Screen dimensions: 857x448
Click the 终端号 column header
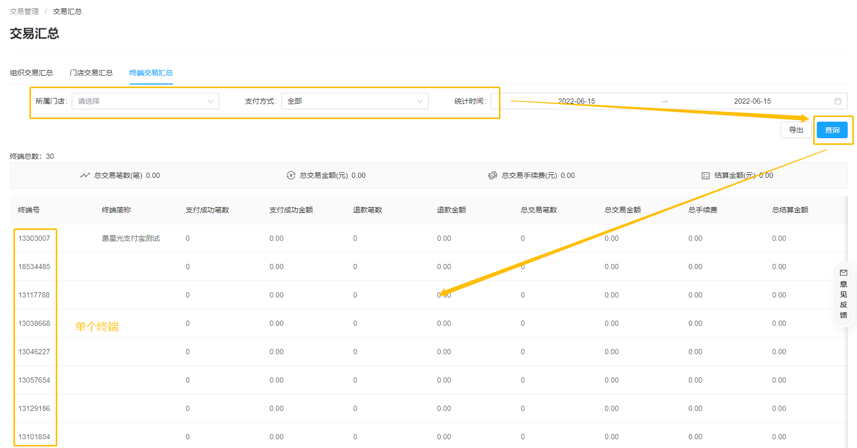(x=29, y=210)
